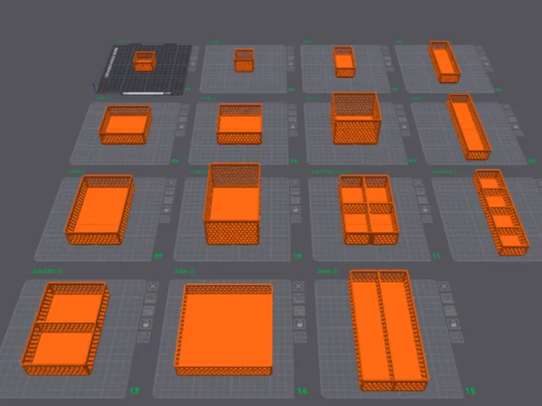Screen dimensions: 542x406
Task: Open plate 14 settings icon
Action: coord(300,337)
